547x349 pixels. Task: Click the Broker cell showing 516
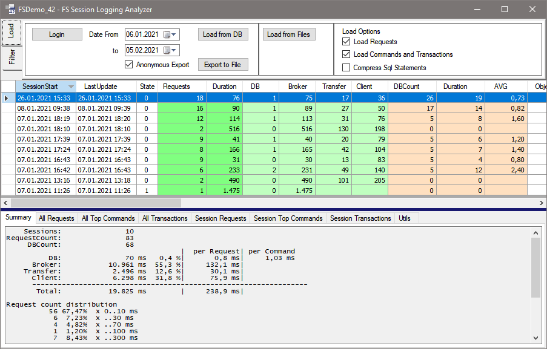(297, 129)
